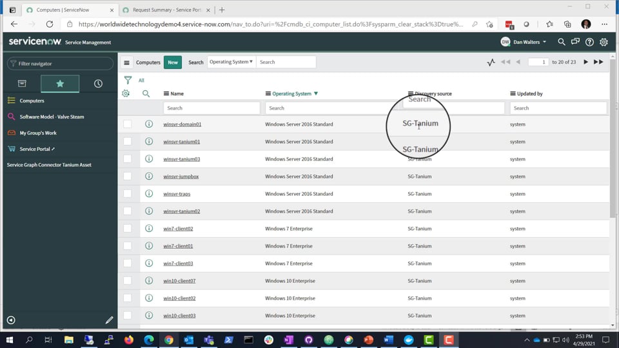Screen dimensions: 619x348
Task: Preview win7-client03 with info icon
Action: pyautogui.click(x=149, y=263)
